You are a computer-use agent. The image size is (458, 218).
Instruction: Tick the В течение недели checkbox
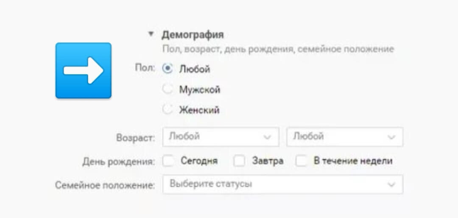click(x=301, y=161)
